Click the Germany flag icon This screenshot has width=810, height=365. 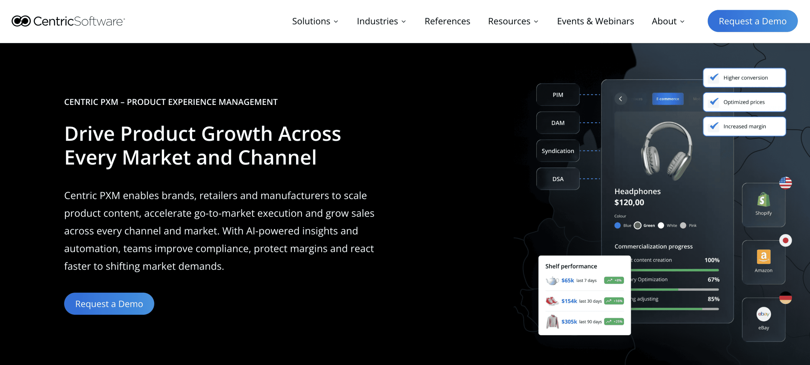pyautogui.click(x=785, y=298)
